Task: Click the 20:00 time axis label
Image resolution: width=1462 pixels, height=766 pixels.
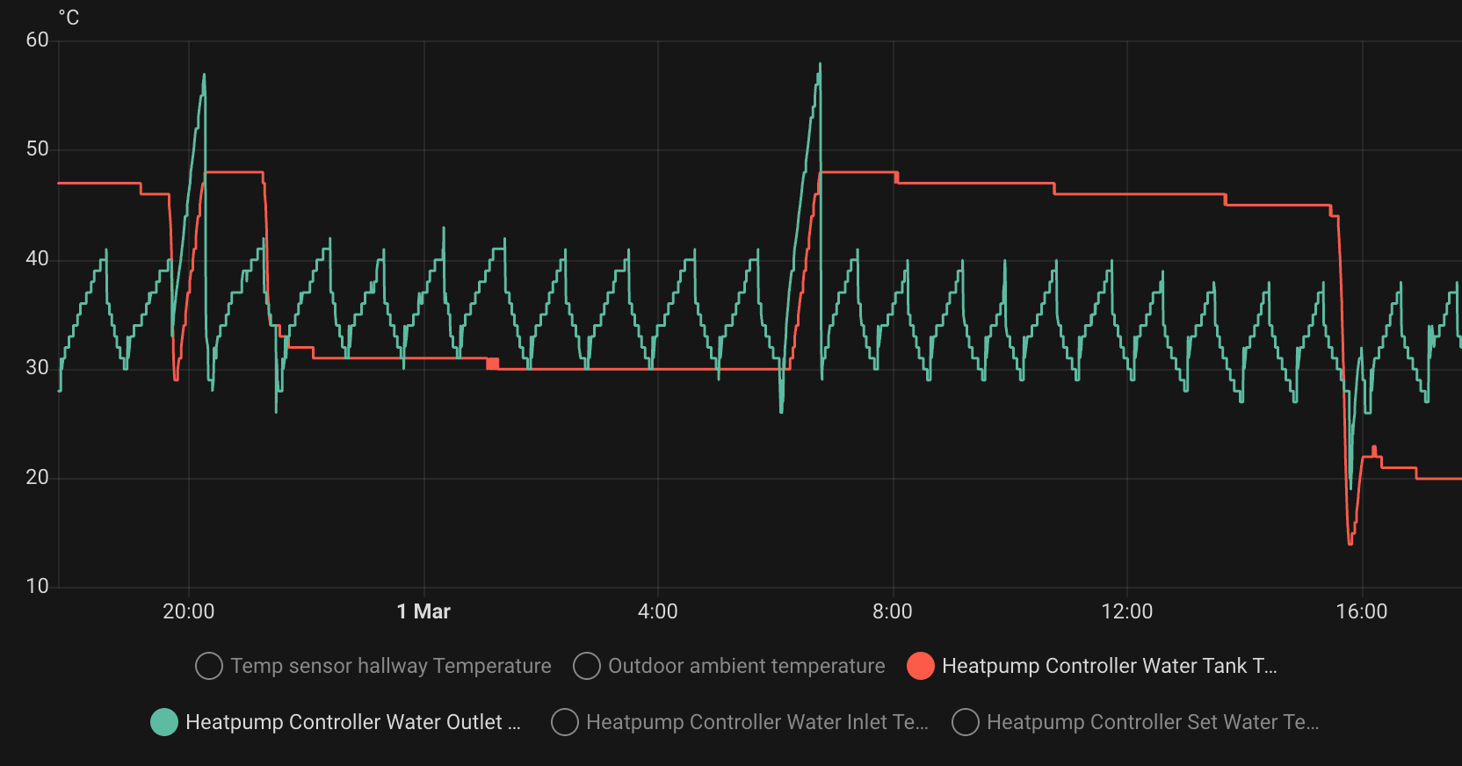Action: 189,611
